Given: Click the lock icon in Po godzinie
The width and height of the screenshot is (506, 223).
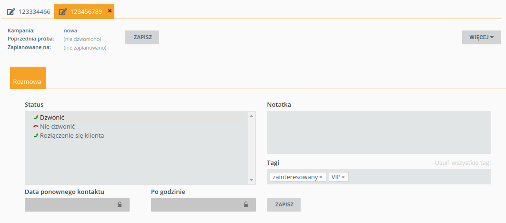Looking at the screenshot, I should 245,204.
